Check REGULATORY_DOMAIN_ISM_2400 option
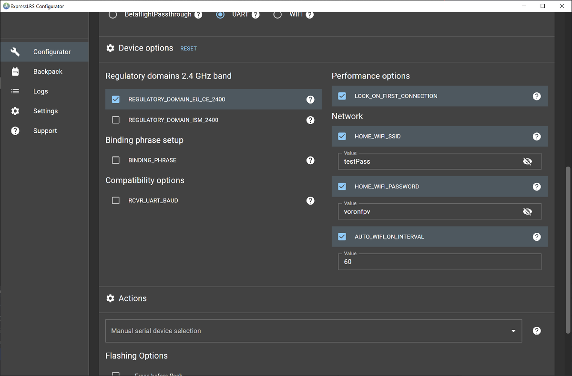Viewport: 572px width, 376px height. [116, 120]
